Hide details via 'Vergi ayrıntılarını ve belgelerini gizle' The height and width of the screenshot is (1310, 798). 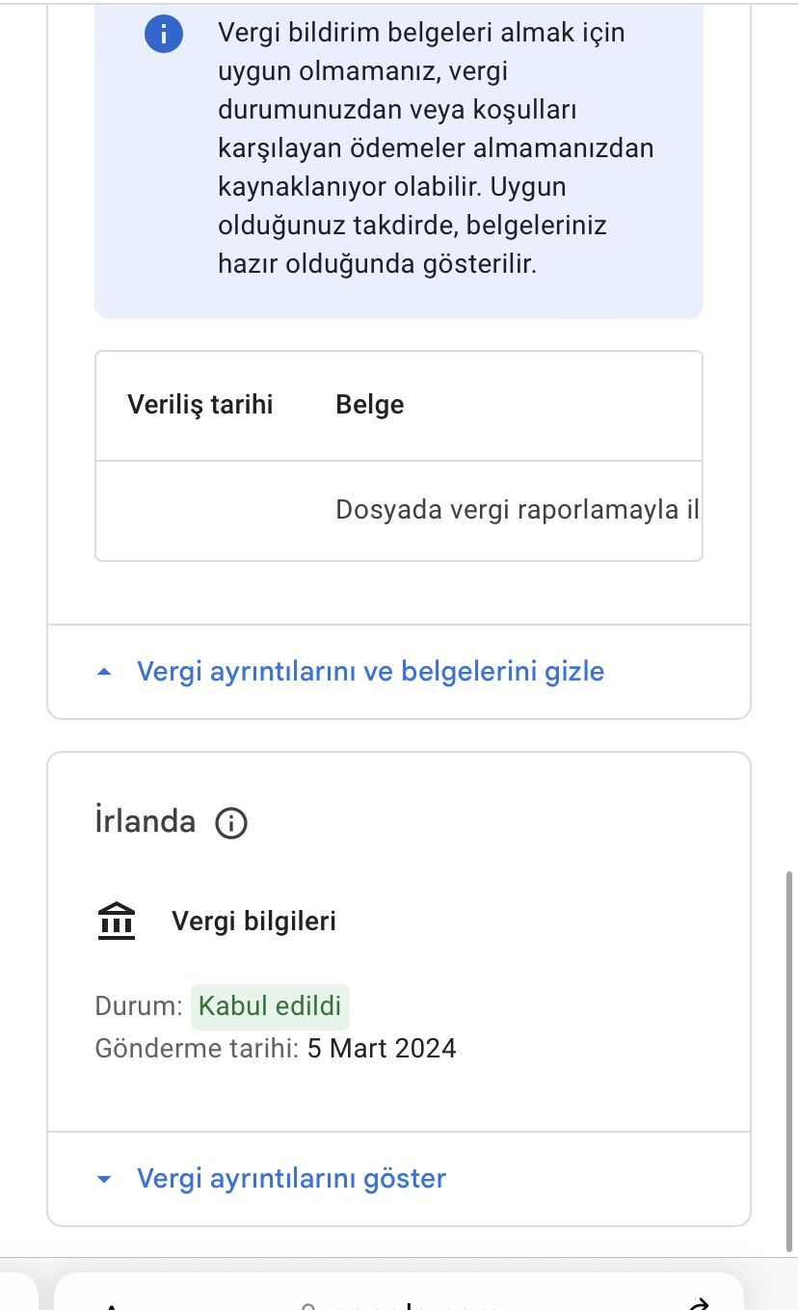[x=370, y=671]
